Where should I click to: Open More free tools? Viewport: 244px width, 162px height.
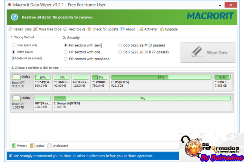point(47,29)
